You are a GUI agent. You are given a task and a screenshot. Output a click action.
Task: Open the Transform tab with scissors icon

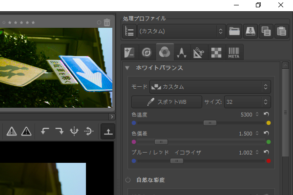click(x=199, y=53)
